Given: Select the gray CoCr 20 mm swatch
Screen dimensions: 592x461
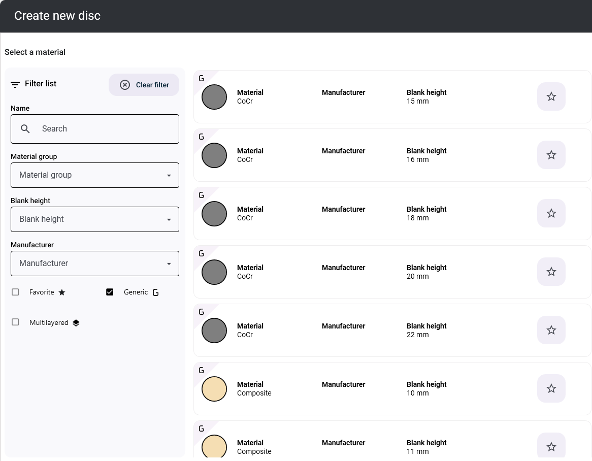Looking at the screenshot, I should 214,272.
